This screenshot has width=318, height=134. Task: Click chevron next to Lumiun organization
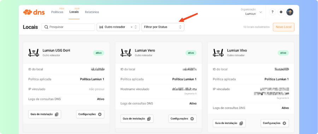click(261, 12)
